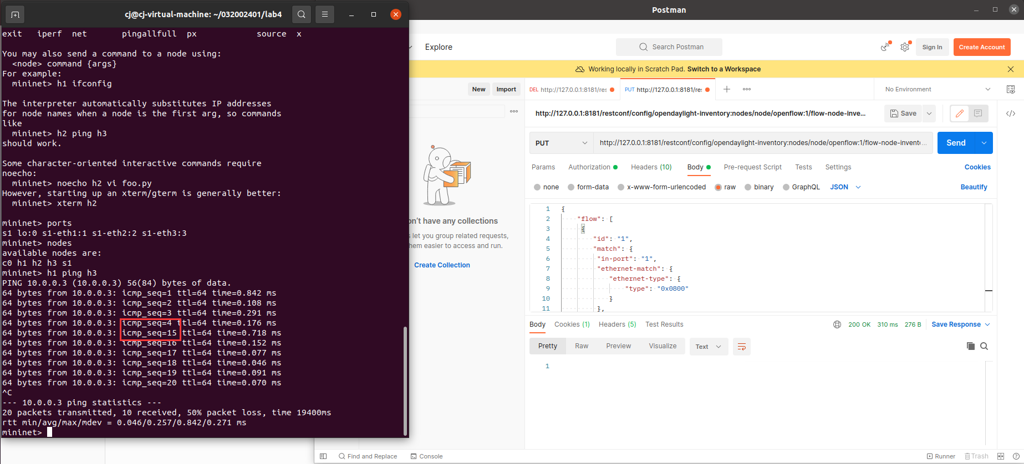This screenshot has width=1024, height=464.
Task: Click the satellite capture requests icon
Action: tap(885, 47)
